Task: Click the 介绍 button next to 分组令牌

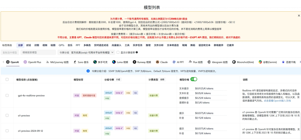Action: (x=118, y=80)
